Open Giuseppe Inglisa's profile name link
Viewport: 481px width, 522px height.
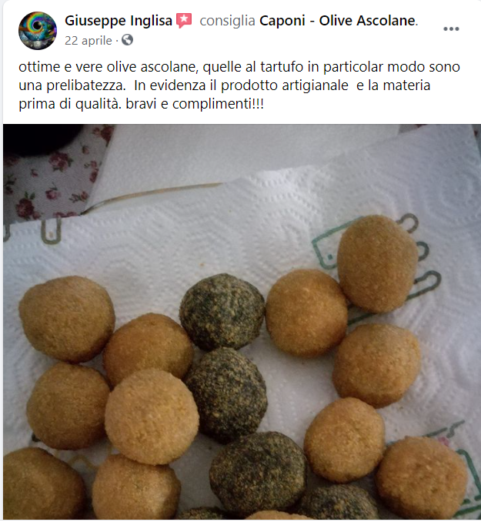pyautogui.click(x=119, y=21)
